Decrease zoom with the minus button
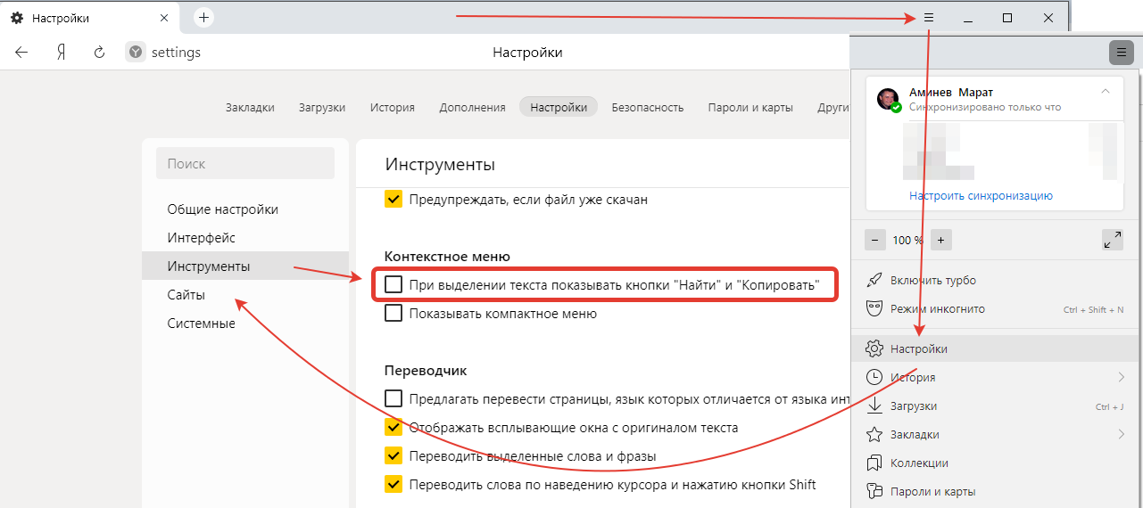Image resolution: width=1143 pixels, height=508 pixels. (875, 240)
